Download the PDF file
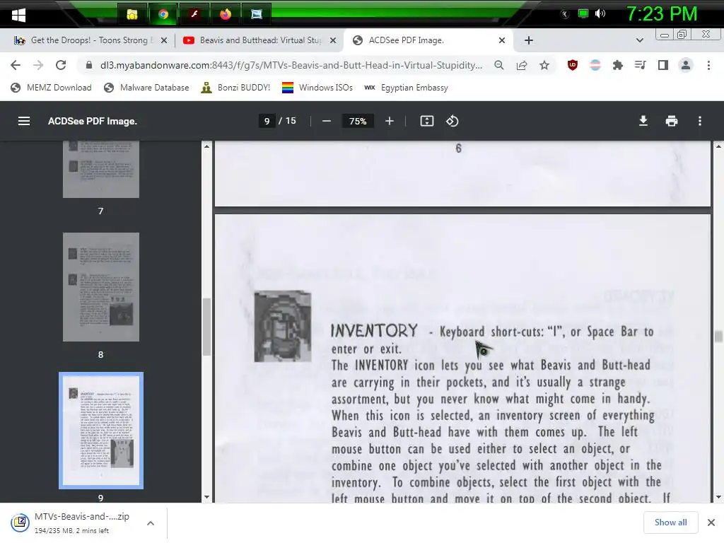 (643, 121)
